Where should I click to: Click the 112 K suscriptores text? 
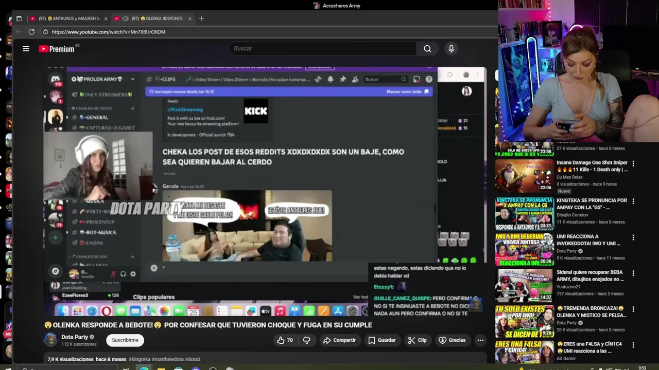pos(79,344)
